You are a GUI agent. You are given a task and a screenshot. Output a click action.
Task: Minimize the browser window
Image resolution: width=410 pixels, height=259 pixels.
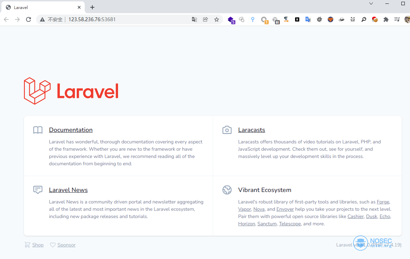click(387, 4)
